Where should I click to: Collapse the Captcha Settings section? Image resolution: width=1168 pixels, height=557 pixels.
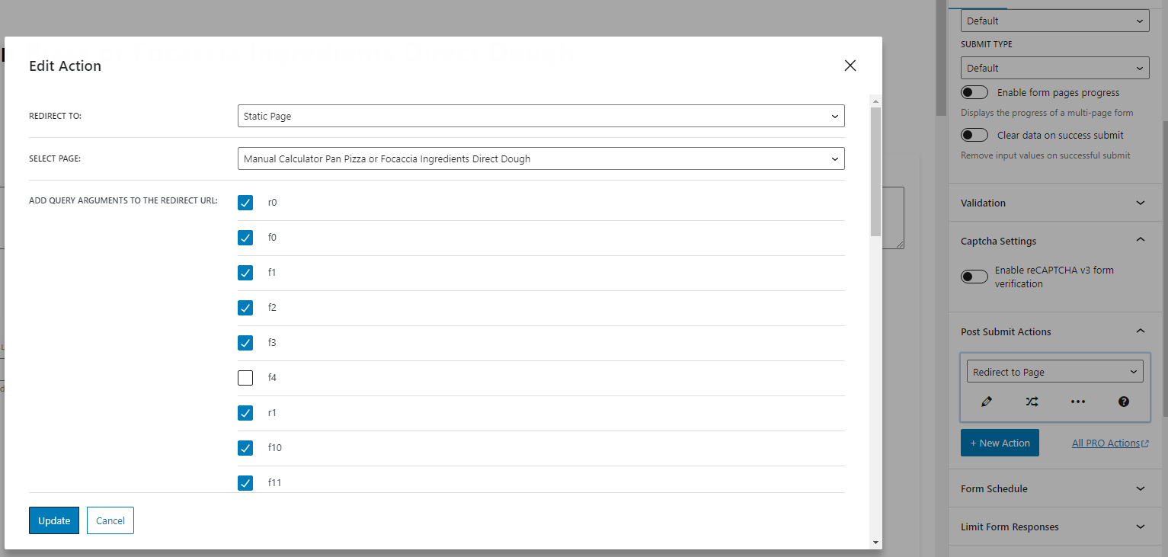click(1054, 241)
